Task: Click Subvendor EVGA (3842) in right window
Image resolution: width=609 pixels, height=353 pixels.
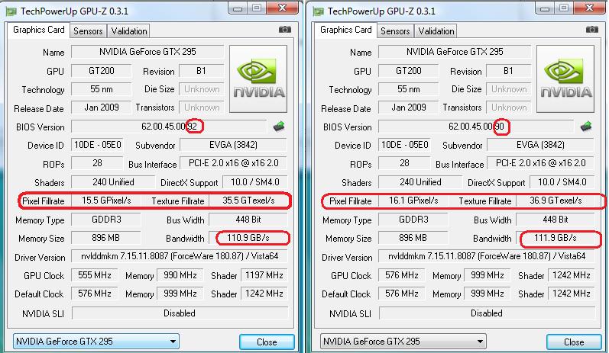Action: pos(541,145)
